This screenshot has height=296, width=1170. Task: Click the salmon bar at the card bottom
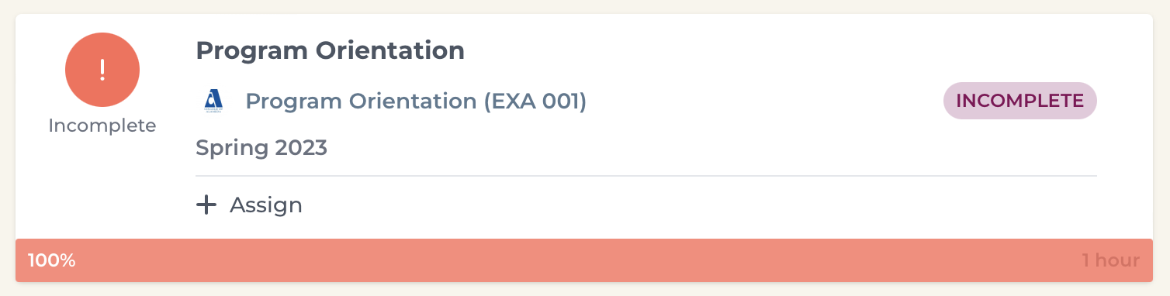[584, 260]
